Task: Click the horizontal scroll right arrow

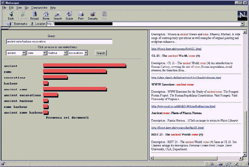Action: (x=241, y=158)
